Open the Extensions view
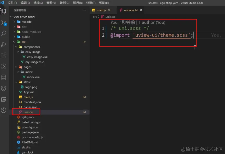This screenshot has width=225, height=154. (4, 55)
